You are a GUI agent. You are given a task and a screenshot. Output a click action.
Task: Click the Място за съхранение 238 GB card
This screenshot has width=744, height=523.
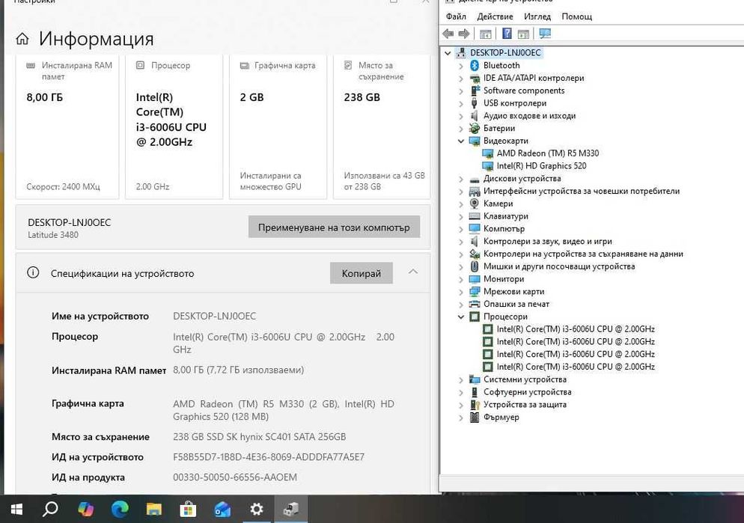[382, 126]
